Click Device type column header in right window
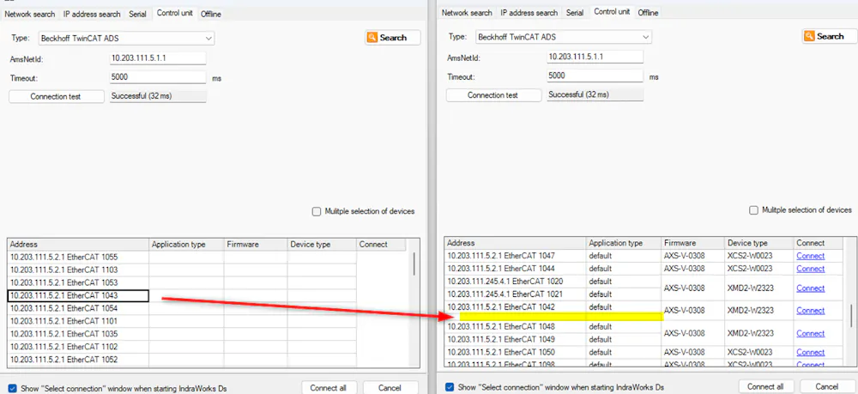This screenshot has height=394, width=858. click(759, 243)
